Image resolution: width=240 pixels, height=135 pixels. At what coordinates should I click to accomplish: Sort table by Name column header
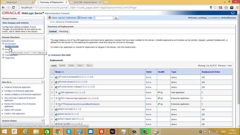pos(58,72)
